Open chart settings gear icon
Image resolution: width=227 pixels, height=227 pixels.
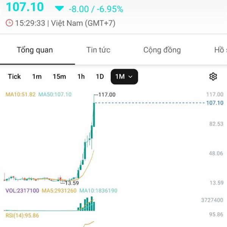(x=213, y=76)
